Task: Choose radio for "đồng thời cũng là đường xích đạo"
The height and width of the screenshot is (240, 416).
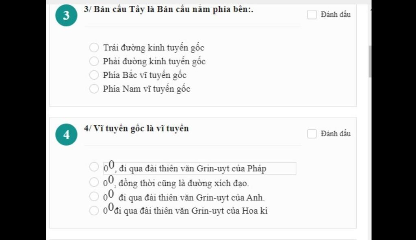Action: pyautogui.click(x=94, y=182)
